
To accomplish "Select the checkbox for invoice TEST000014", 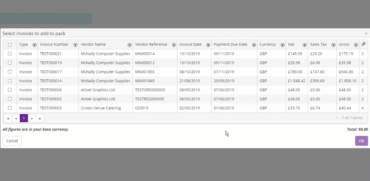I will [x=10, y=81].
